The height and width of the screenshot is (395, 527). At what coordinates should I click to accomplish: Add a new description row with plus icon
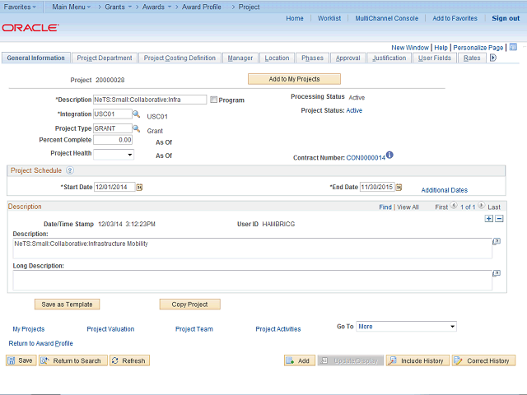489,219
